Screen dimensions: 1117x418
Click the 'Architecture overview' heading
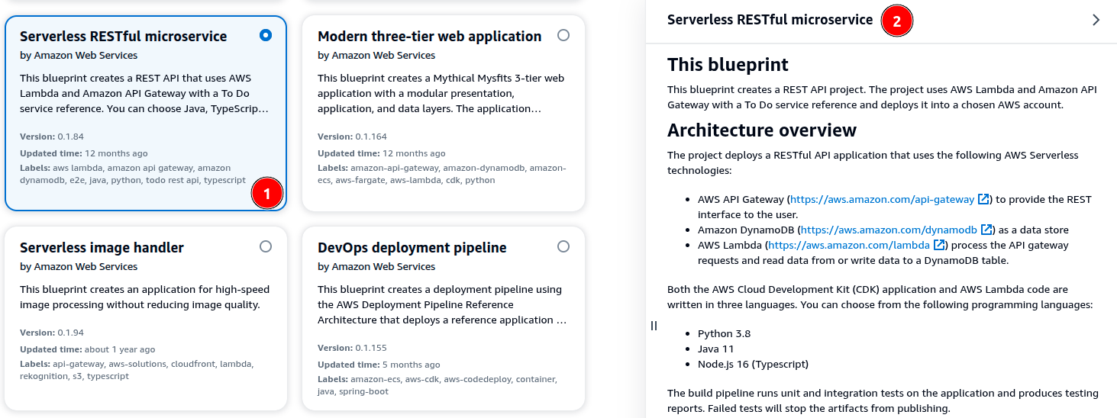[x=762, y=130]
